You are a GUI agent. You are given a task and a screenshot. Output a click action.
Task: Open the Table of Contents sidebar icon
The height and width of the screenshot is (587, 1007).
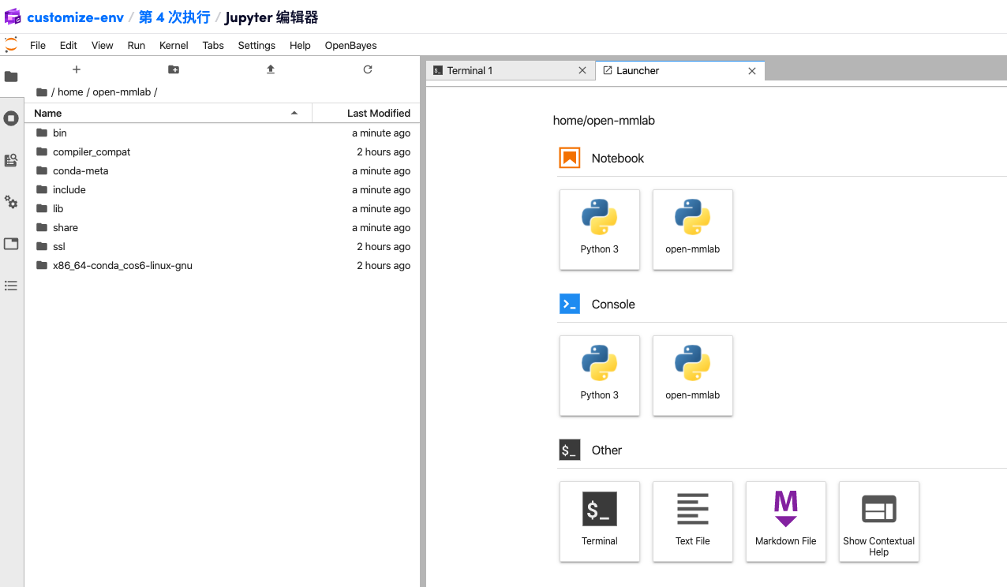[11, 286]
